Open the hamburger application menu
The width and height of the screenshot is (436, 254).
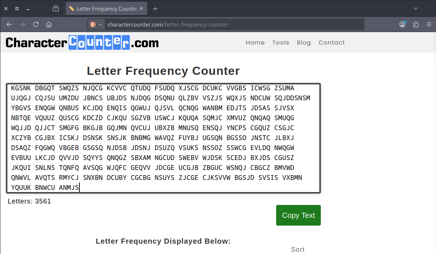[429, 25]
